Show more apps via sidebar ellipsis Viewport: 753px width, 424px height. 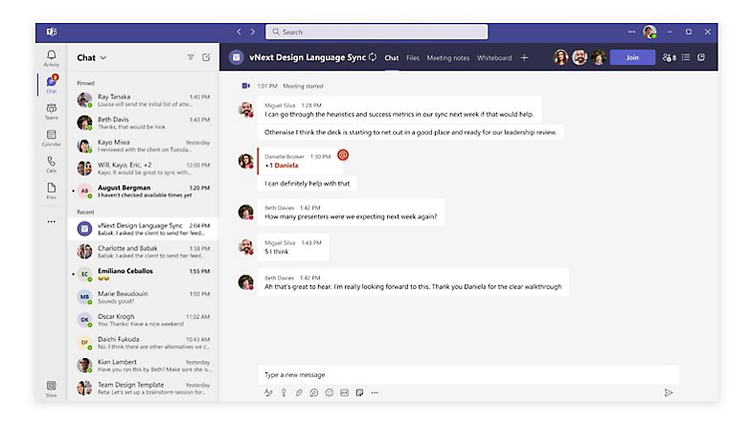click(51, 221)
